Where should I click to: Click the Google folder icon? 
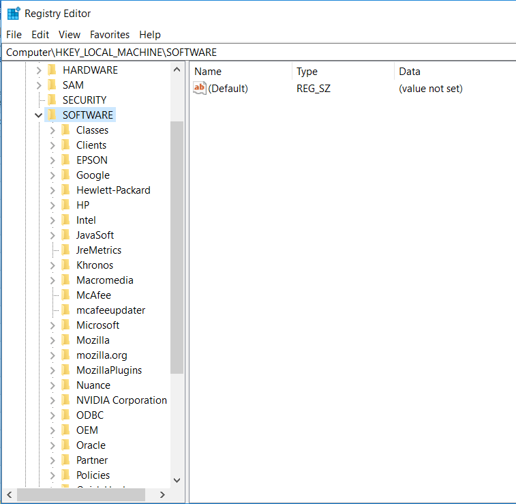(66, 175)
